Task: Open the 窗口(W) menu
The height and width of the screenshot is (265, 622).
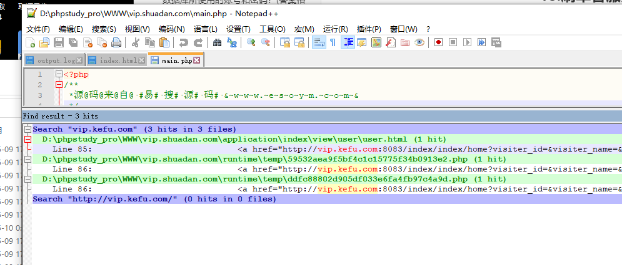Action: click(403, 29)
